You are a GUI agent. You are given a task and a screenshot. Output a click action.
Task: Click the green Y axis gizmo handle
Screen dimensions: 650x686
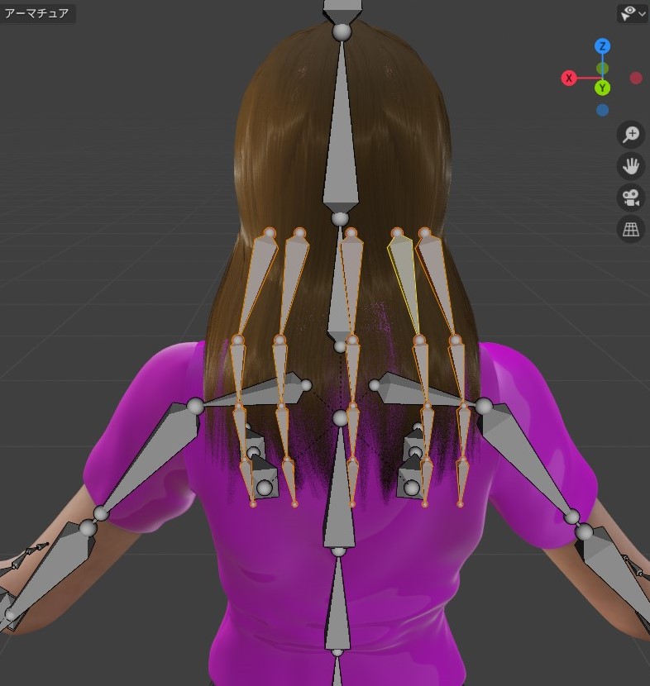coord(602,88)
